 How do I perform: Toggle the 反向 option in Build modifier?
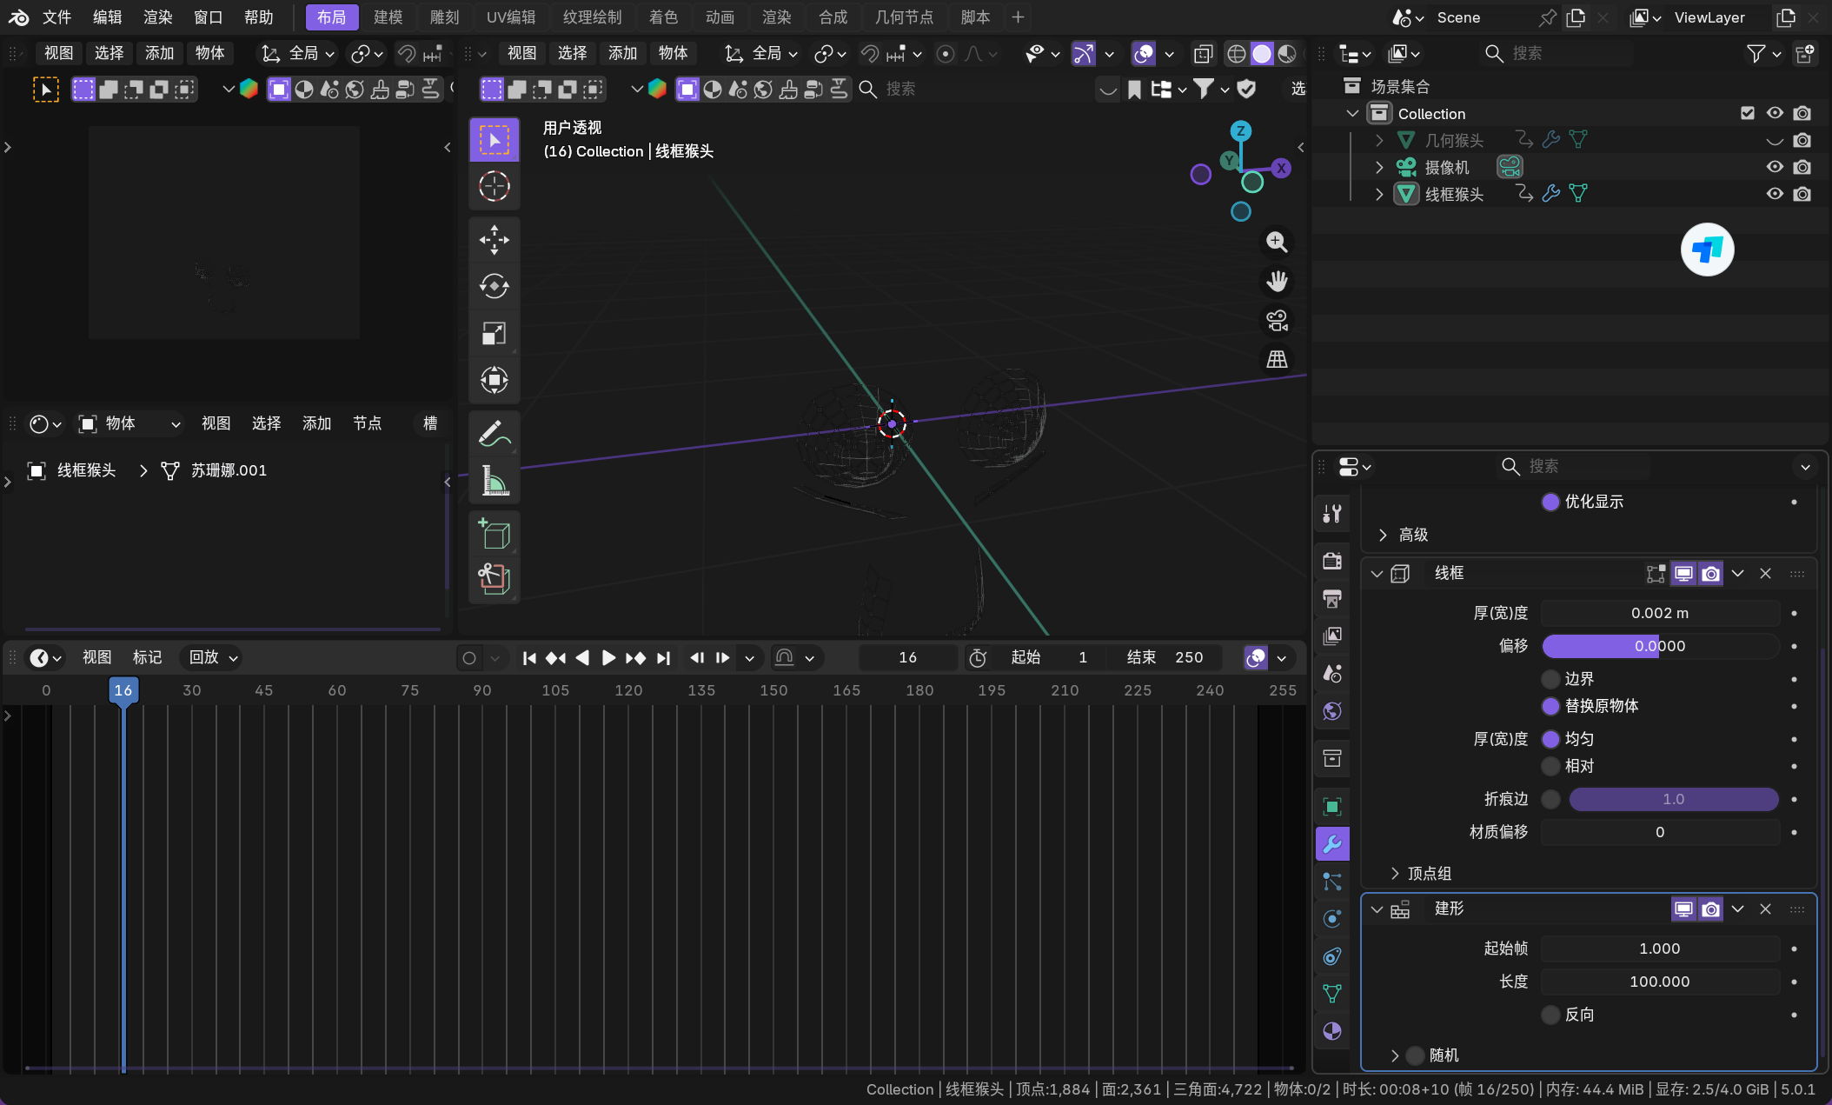(x=1550, y=1015)
